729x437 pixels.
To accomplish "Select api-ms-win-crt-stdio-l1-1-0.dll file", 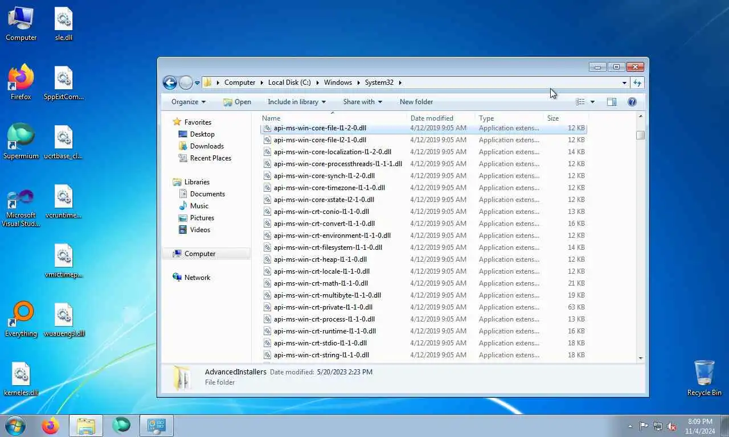I will [x=423, y=343].
